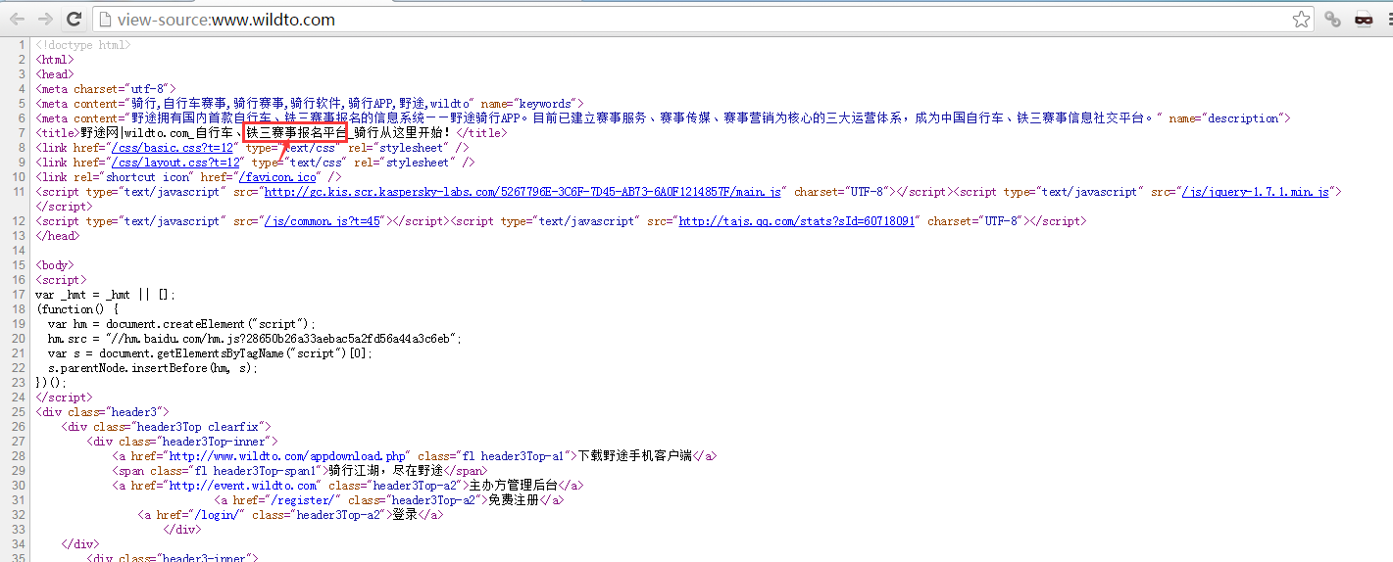This screenshot has width=1393, height=562.
Task: Click the browser forward arrow
Action: point(45,19)
